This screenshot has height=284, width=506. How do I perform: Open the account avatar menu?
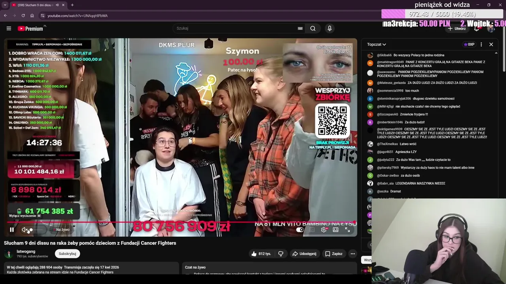point(491,28)
